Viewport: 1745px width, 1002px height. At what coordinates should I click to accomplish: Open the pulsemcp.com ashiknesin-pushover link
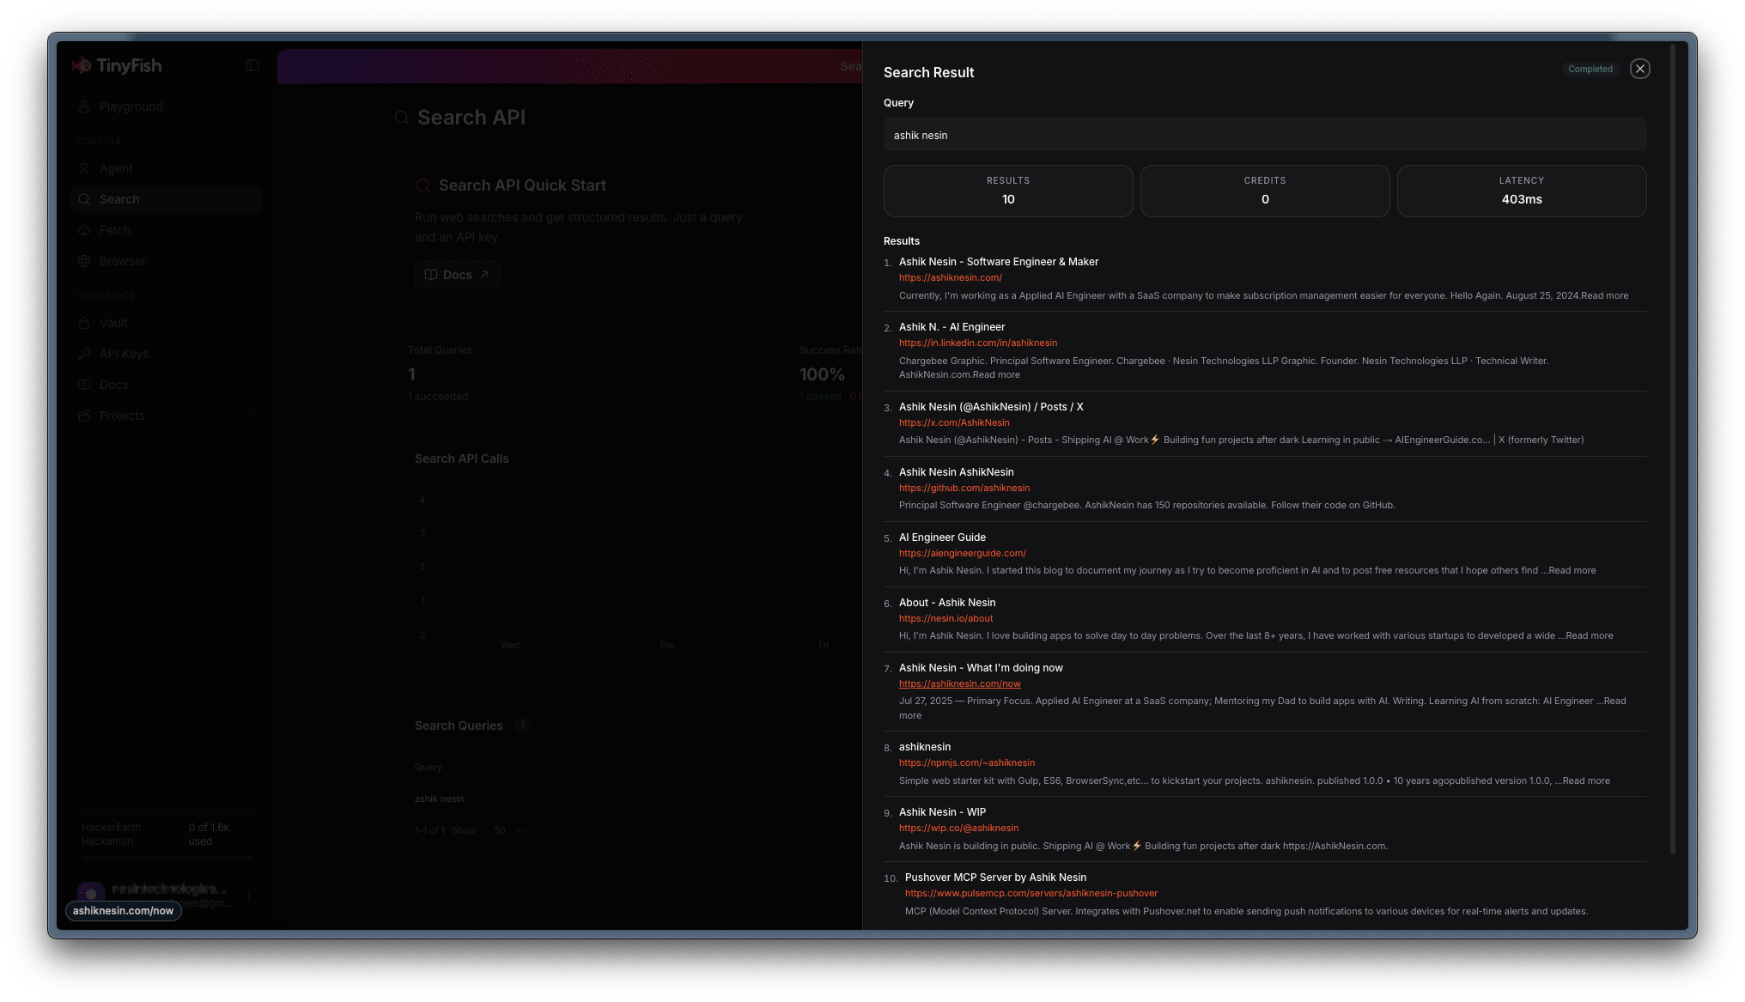click(1031, 893)
